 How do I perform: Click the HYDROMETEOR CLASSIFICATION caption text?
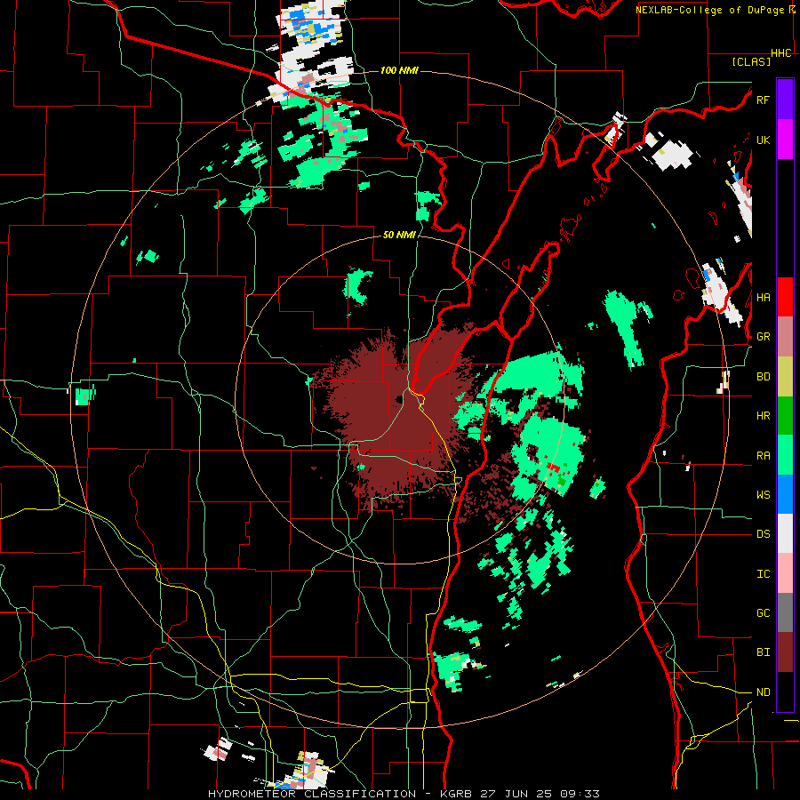click(x=312, y=794)
